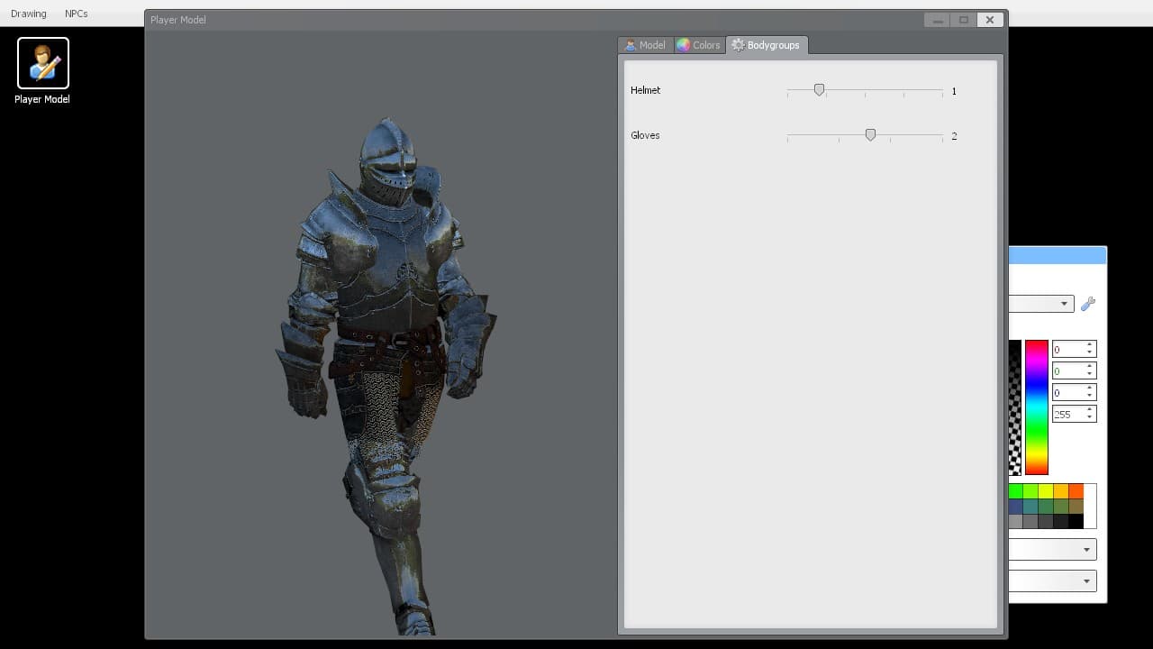Select the Bodygroups tab
This screenshot has width=1153, height=649.
pyautogui.click(x=767, y=45)
